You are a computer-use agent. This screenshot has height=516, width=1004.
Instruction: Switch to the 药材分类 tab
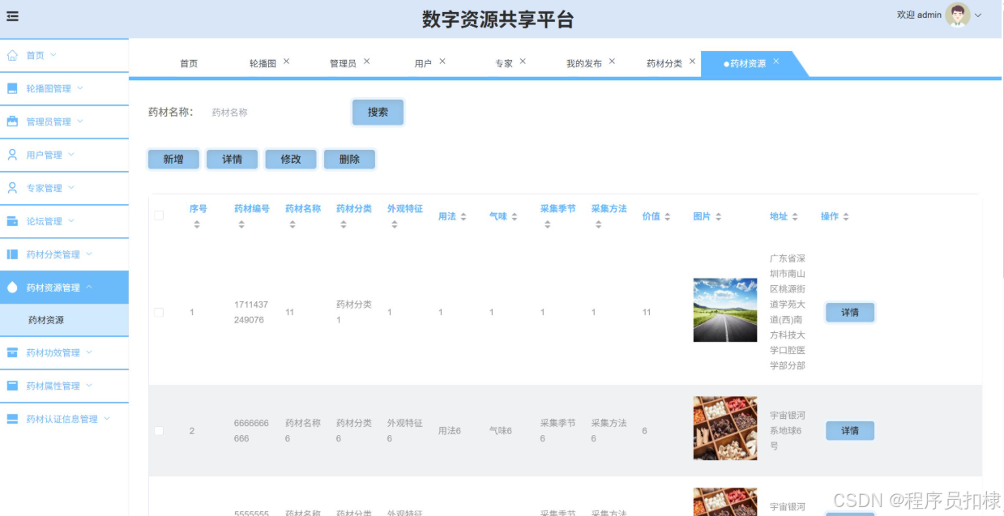coord(664,63)
